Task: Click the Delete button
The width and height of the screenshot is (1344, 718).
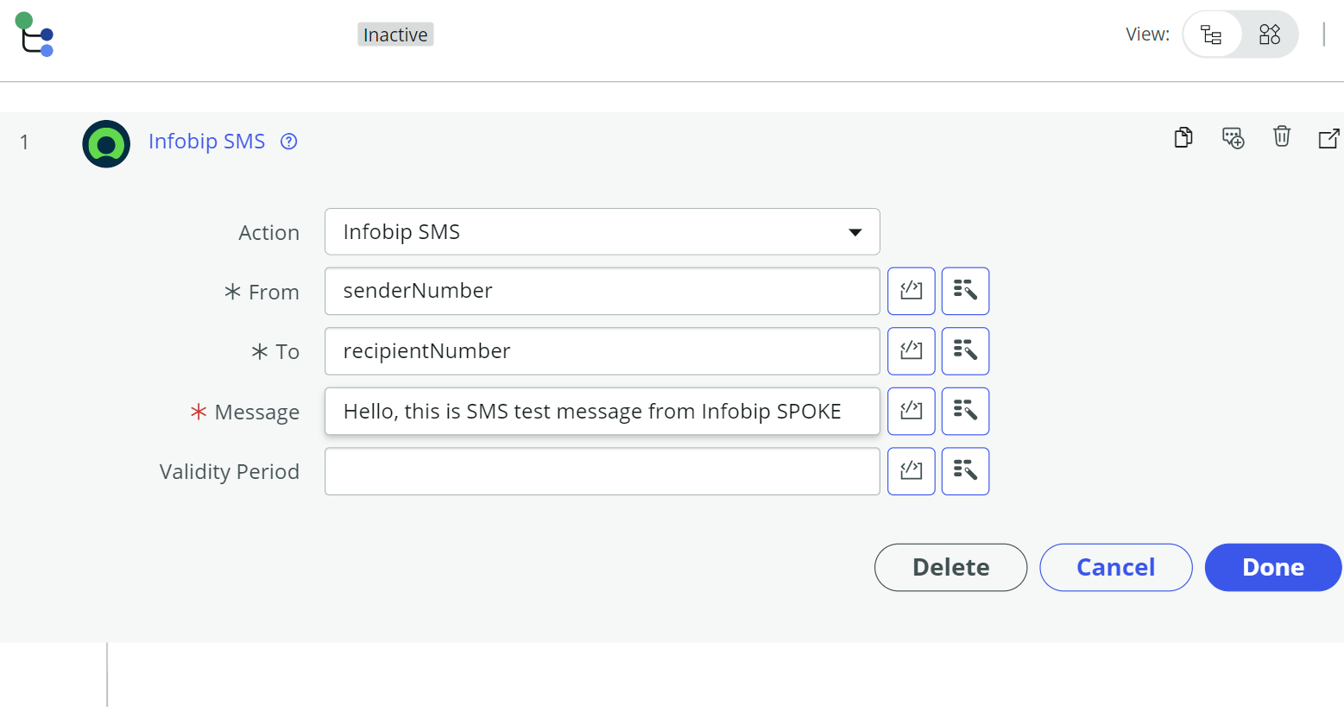Action: pos(951,567)
